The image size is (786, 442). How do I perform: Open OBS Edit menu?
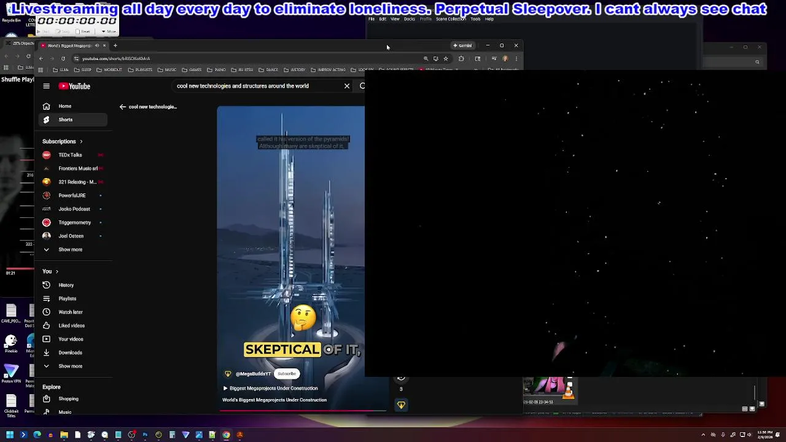tap(383, 19)
